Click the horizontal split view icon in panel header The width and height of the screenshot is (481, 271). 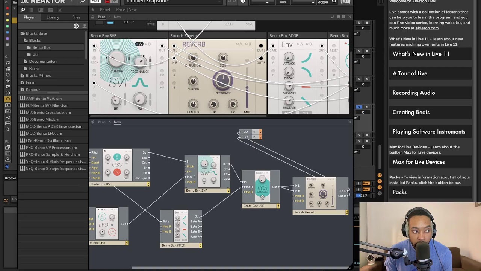pyautogui.click(x=339, y=17)
